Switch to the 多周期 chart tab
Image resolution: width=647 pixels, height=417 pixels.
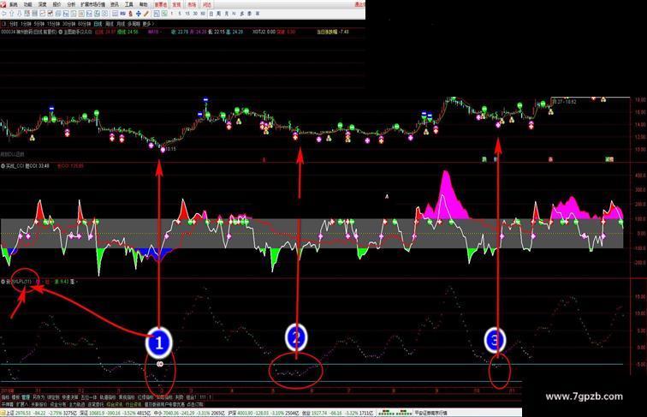point(134,24)
